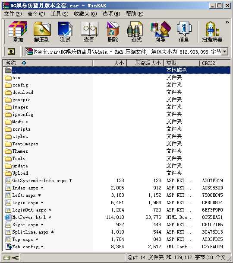This screenshot has width=233, height=263.
Task: Open the 文件 (File) menu
Action: click(x=13, y=14)
